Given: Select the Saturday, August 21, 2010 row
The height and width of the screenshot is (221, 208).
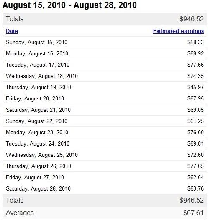Looking at the screenshot, I should [x=105, y=110].
